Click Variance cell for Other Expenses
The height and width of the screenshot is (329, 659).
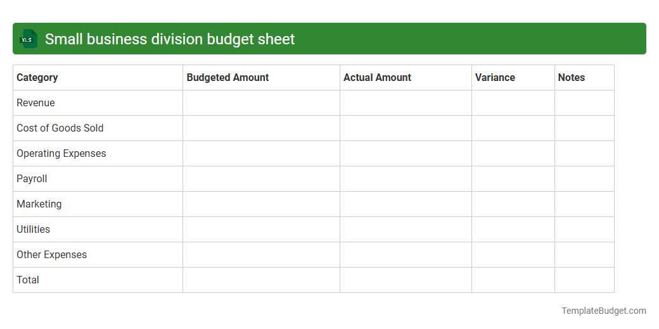coord(513,255)
